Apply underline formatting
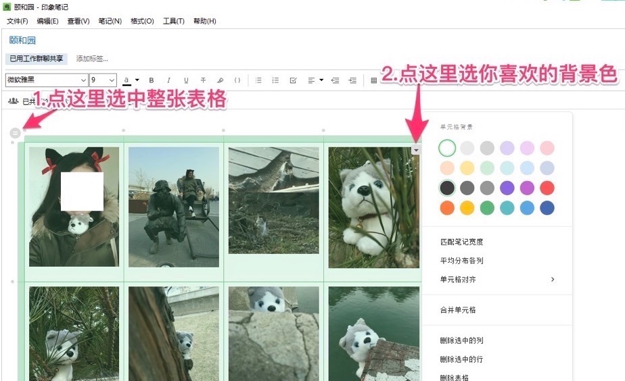This screenshot has width=625, height=381. click(x=186, y=80)
